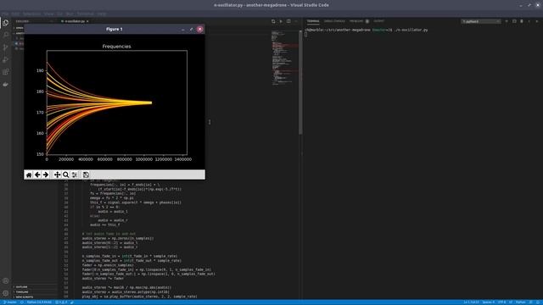Image resolution: width=543 pixels, height=305 pixels.
Task: Click the UTF-8 encoding indicator
Action: 501,302
